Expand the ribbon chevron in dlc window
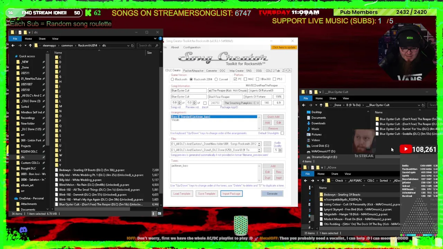This screenshot has height=249, width=443. coord(155,39)
